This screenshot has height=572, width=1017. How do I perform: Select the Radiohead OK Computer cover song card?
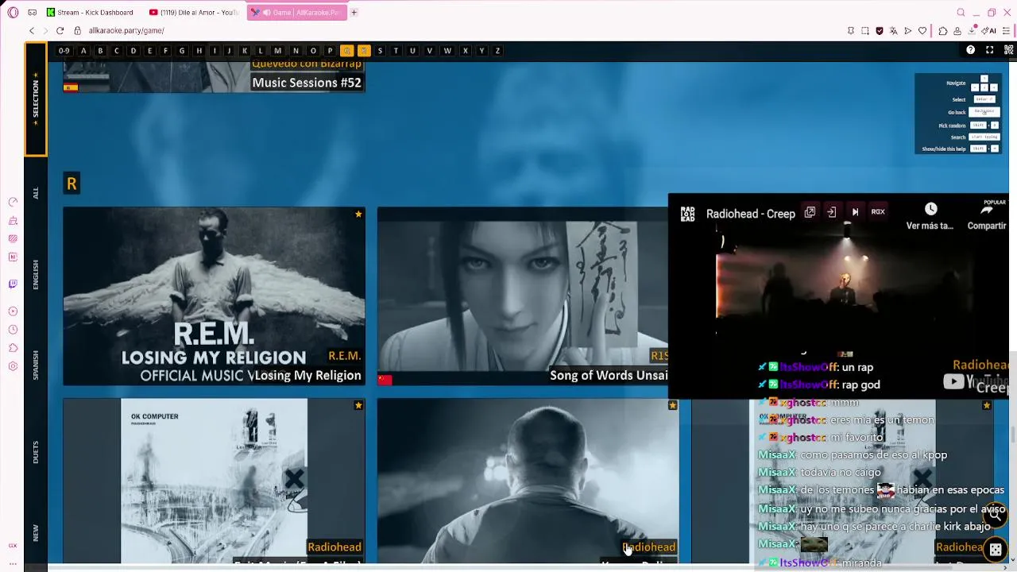tap(214, 481)
